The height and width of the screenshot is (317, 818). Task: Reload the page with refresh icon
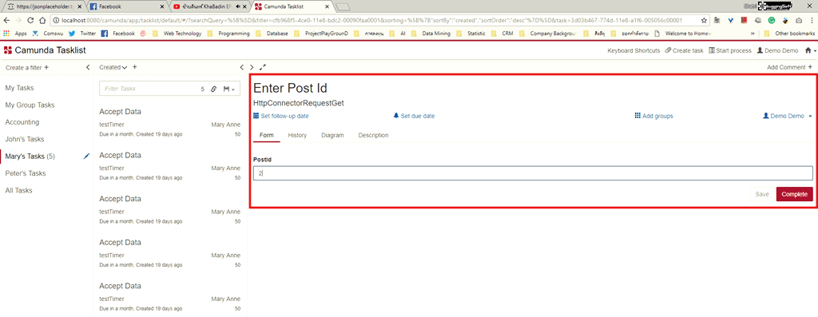[x=30, y=20]
